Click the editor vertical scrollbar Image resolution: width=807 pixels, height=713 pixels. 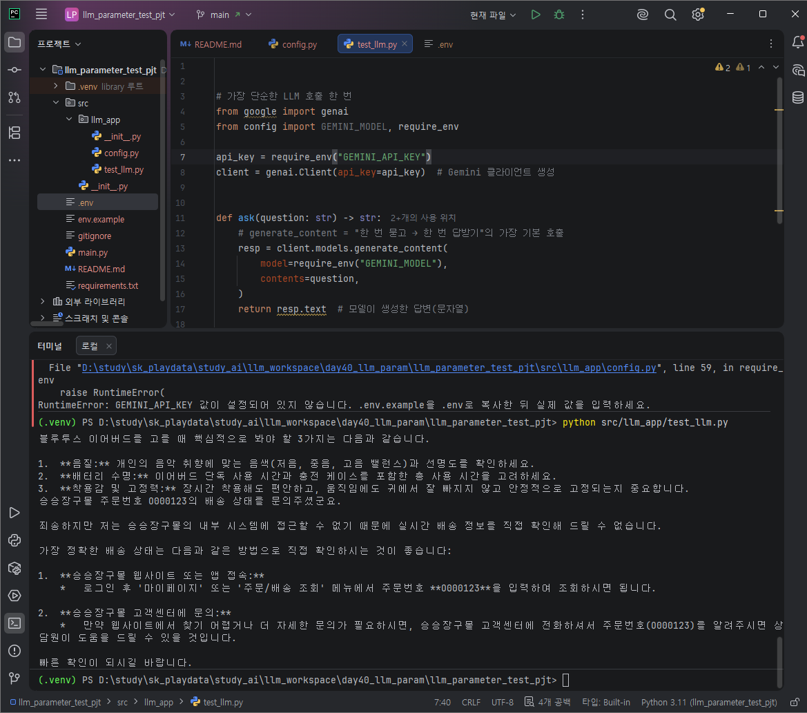pyautogui.click(x=779, y=149)
